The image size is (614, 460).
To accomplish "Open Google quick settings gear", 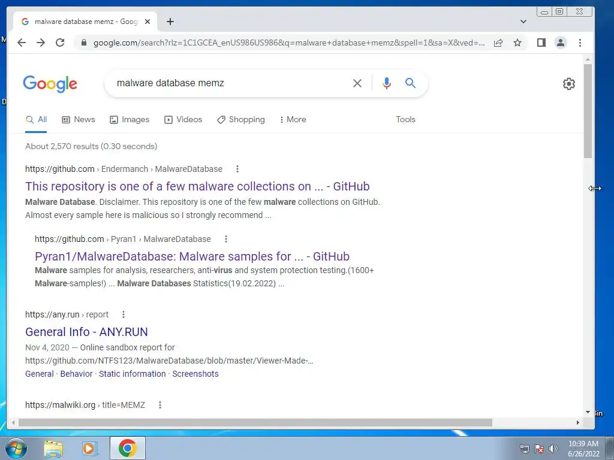I will pos(568,83).
